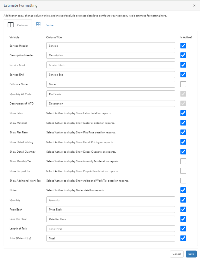Disable the Show Labor checkbox
This screenshot has width=200, height=262.
coord(183,113)
